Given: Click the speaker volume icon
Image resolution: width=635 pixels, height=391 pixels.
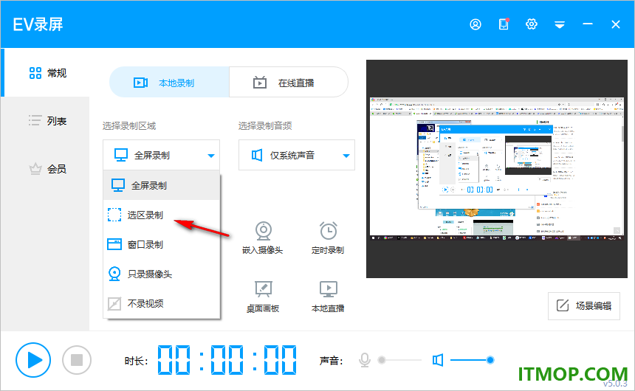Looking at the screenshot, I should (x=438, y=360).
